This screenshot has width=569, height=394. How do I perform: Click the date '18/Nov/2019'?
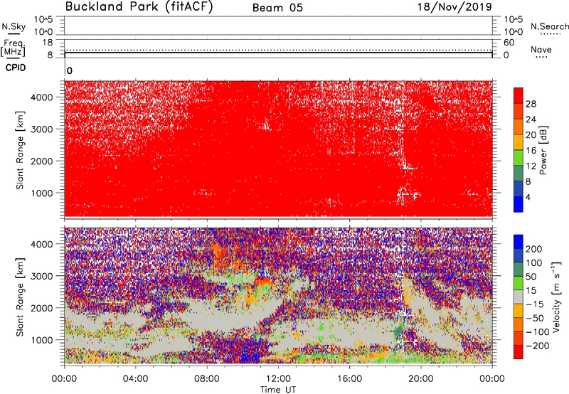tap(454, 6)
